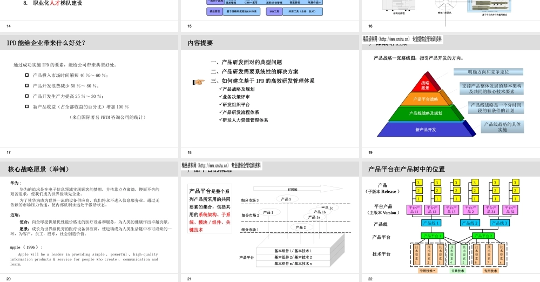Click the 产品（子版本 Release）row label
This screenshot has height=282, width=540.
click(x=382, y=188)
